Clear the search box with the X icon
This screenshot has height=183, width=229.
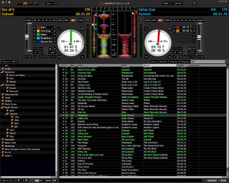pyautogui.click(x=226, y=62)
